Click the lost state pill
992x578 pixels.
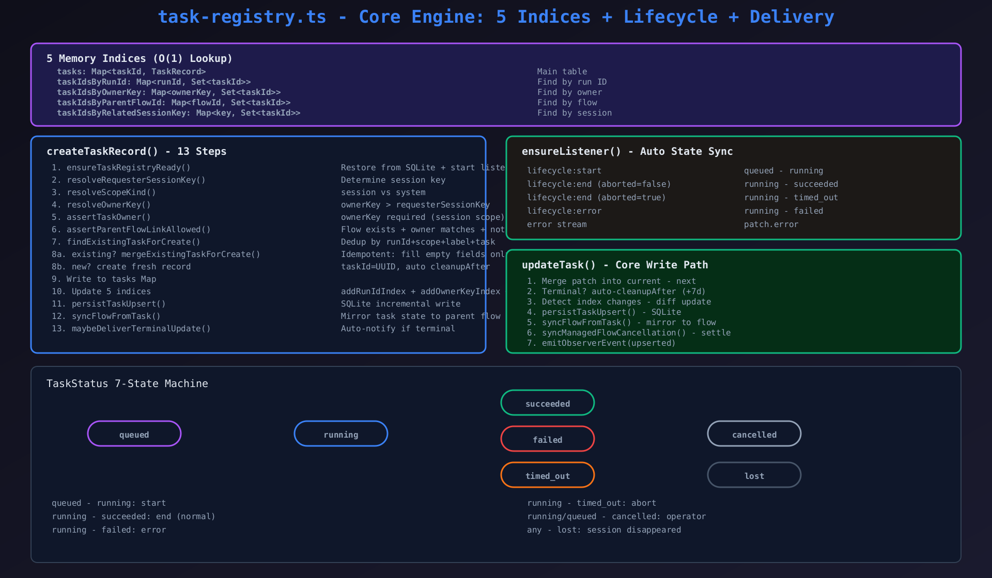tap(754, 475)
